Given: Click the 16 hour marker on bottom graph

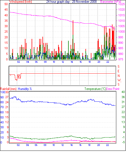Looking at the screenshot, I should 80,145.
